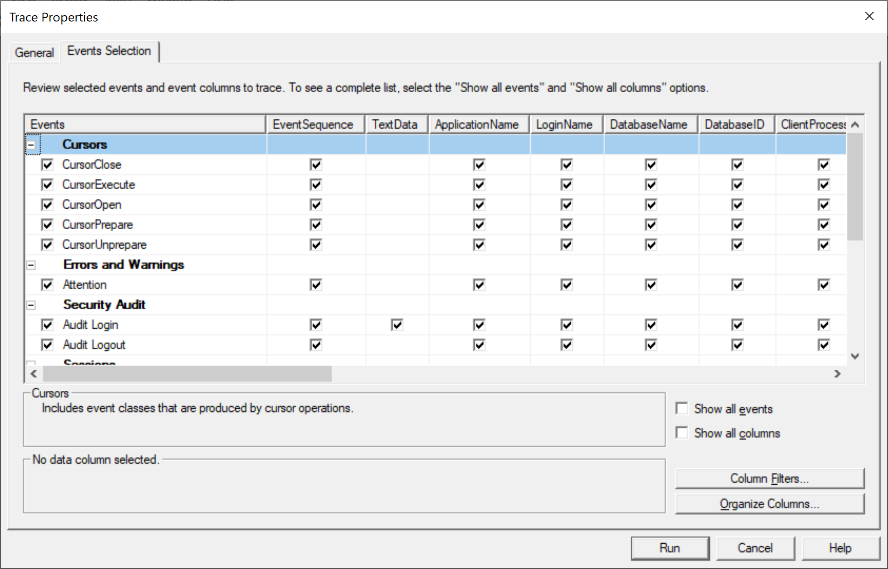This screenshot has height=569, width=888.
Task: Uncheck the Attention event checkbox
Action: [x=47, y=285]
